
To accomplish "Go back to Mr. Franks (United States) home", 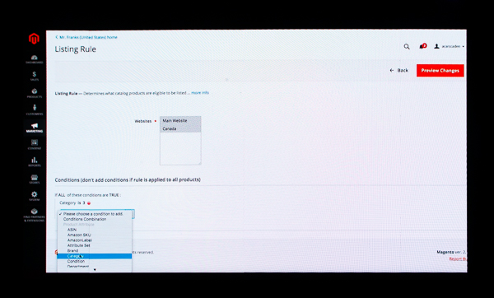I will click(86, 37).
